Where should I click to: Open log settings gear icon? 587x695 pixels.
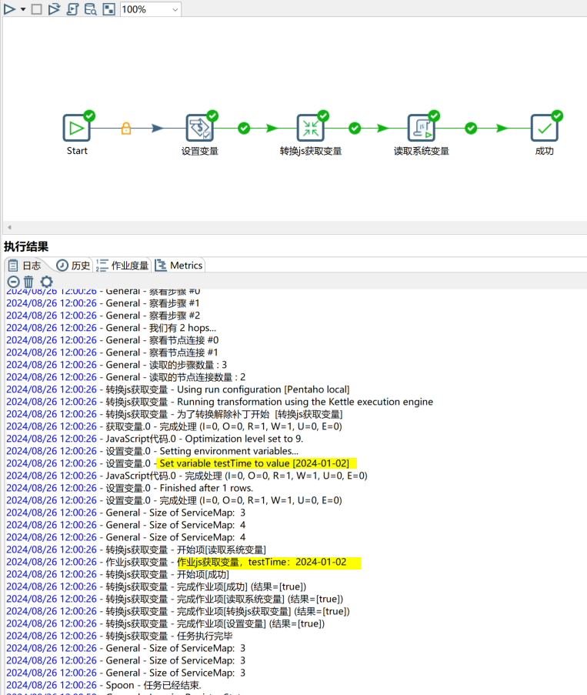pos(46,282)
